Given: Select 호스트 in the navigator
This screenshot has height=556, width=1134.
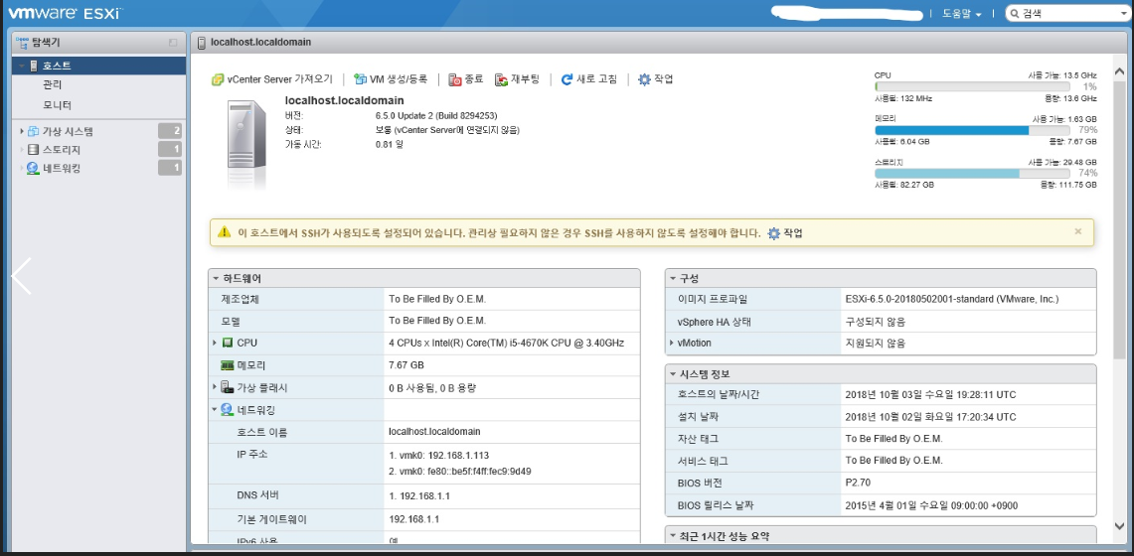Looking at the screenshot, I should (99, 66).
